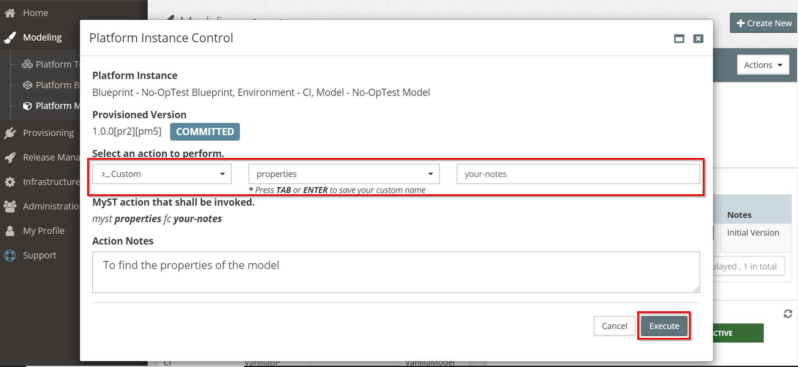Maximize the Platform Instance Control dialog

point(679,39)
